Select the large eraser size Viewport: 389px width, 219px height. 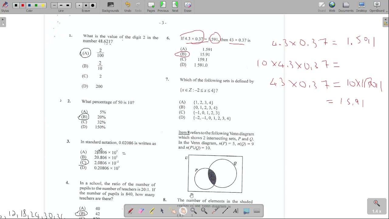[x=93, y=5]
